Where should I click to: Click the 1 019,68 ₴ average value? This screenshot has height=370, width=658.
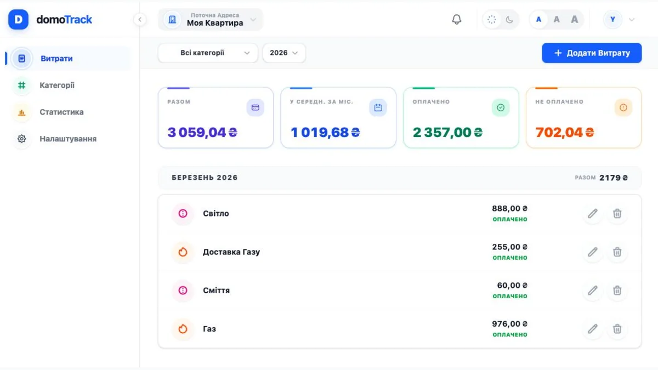coord(325,132)
